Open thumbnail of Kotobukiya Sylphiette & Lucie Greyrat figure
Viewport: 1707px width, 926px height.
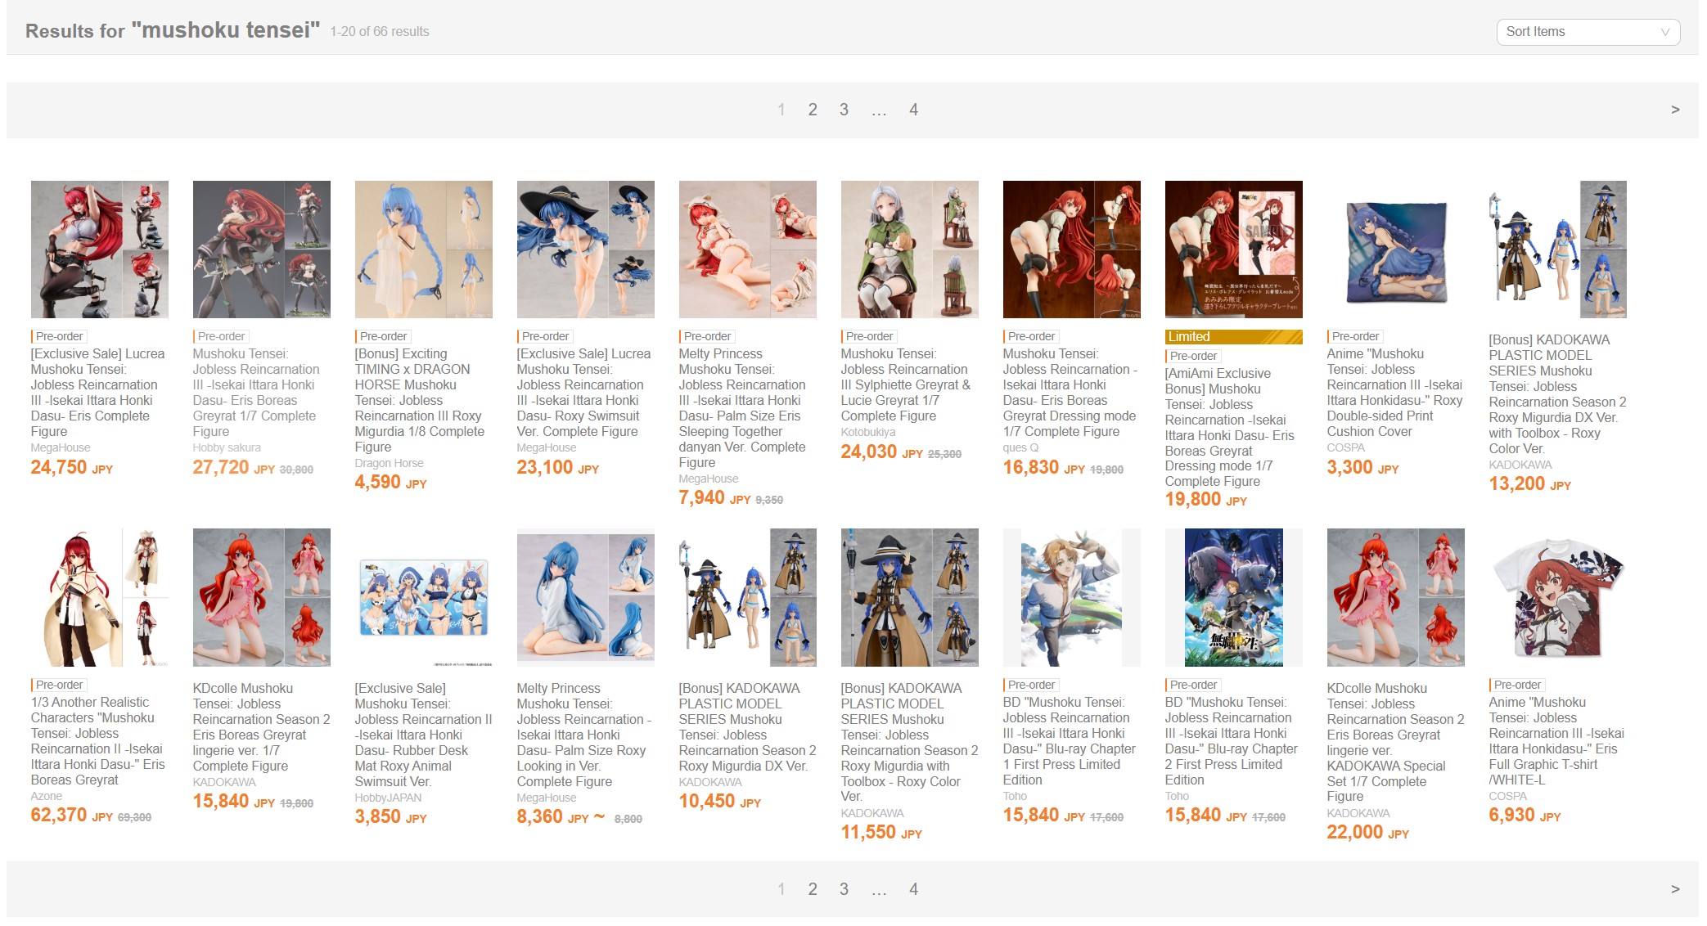coord(910,249)
